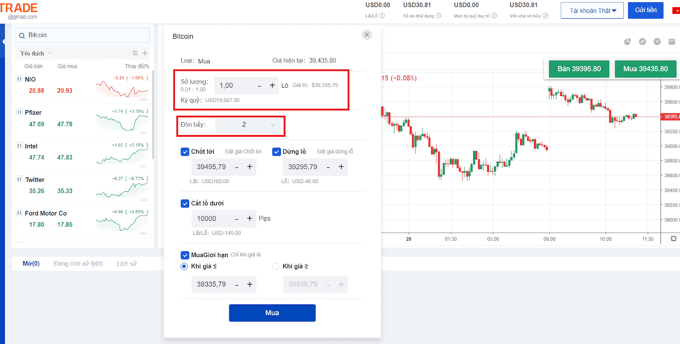This screenshot has width=680, height=344.
Task: Click the compass icon above the chart
Action: pyautogui.click(x=642, y=41)
